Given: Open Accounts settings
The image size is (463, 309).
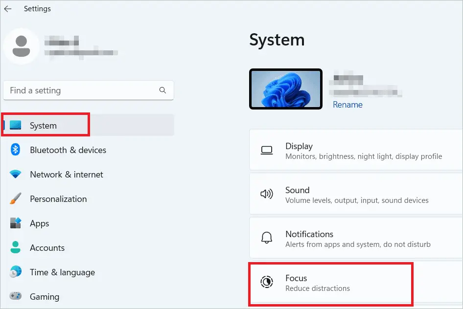Looking at the screenshot, I should (x=89, y=248).
